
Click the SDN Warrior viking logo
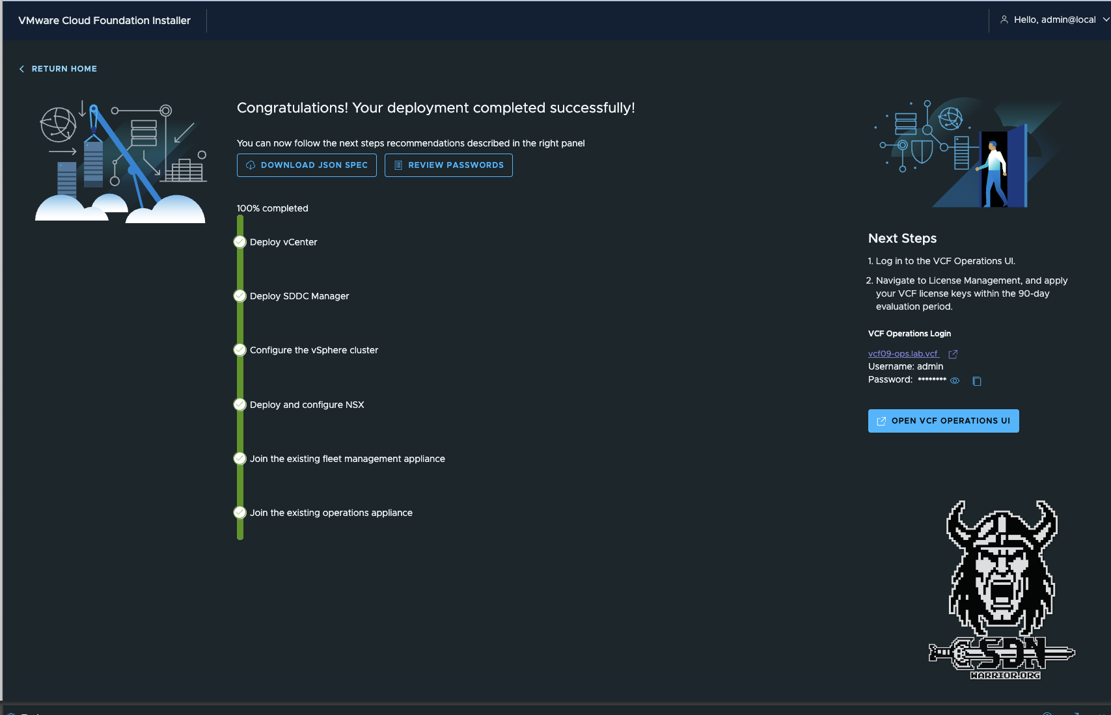1001,589
